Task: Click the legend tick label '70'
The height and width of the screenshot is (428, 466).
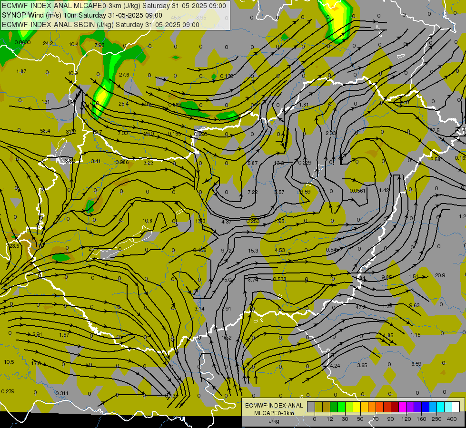Action: [x=376, y=419]
